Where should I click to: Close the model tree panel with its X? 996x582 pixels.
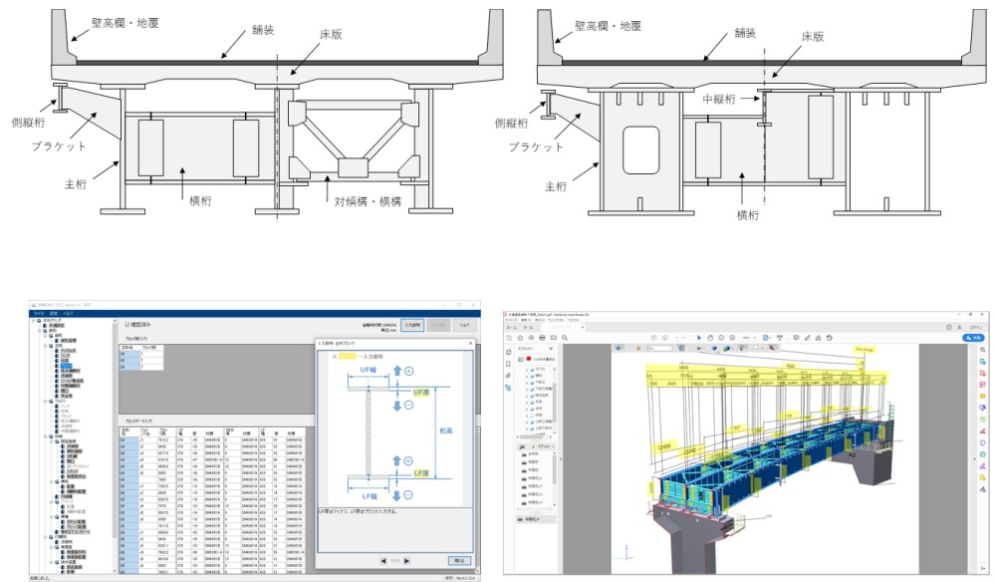point(552,348)
